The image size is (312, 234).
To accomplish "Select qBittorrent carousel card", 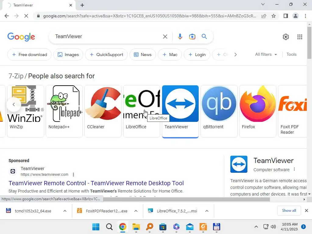I will click(219, 111).
